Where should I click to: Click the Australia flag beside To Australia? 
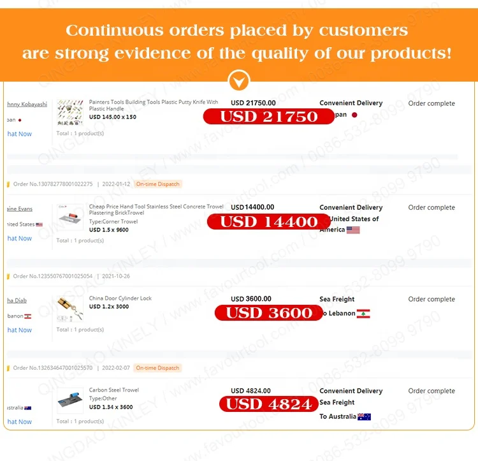[364, 417]
